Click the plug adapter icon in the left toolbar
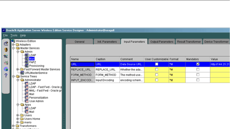230x129 pixels. pyautogui.click(x=6, y=43)
